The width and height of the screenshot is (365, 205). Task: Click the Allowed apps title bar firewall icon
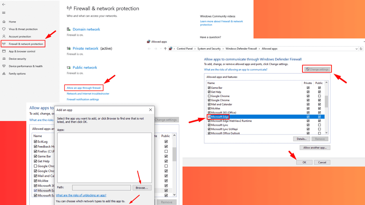click(x=149, y=42)
